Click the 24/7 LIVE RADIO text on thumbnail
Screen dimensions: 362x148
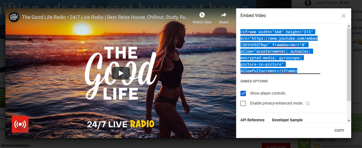point(121,124)
